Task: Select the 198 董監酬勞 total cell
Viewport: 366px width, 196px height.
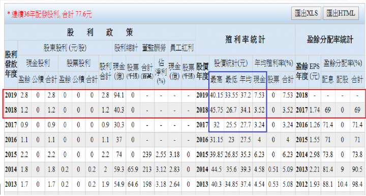Action: 147,184
